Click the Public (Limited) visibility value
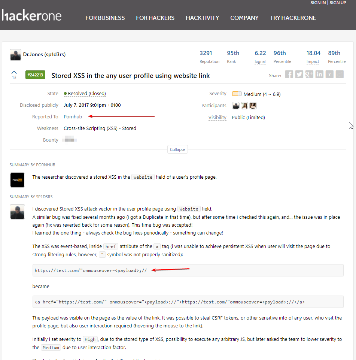356x360 pixels. coord(249,117)
